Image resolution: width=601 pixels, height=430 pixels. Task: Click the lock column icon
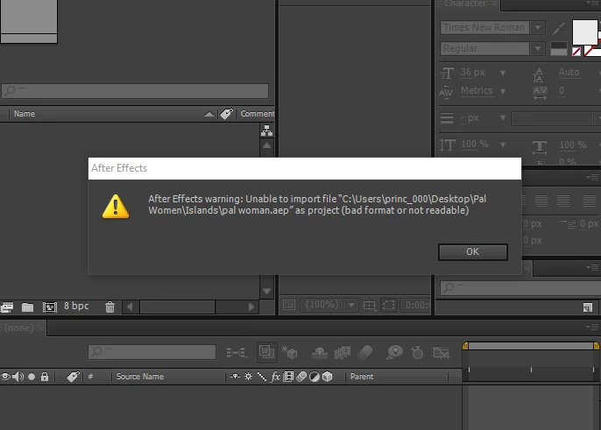point(45,377)
